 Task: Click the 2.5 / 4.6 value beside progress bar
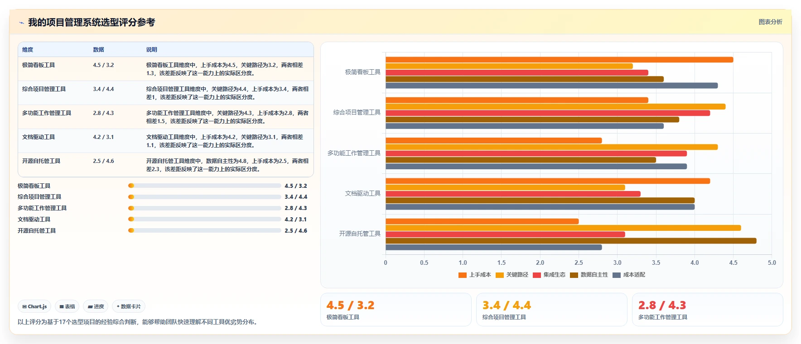point(296,230)
